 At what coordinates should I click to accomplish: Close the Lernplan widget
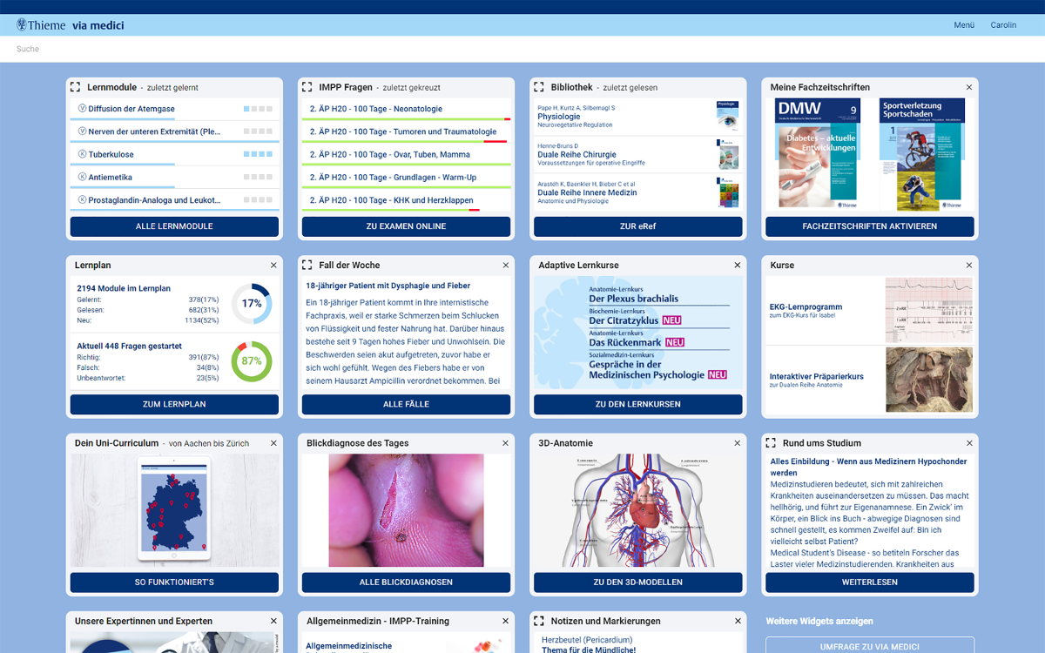tap(273, 265)
